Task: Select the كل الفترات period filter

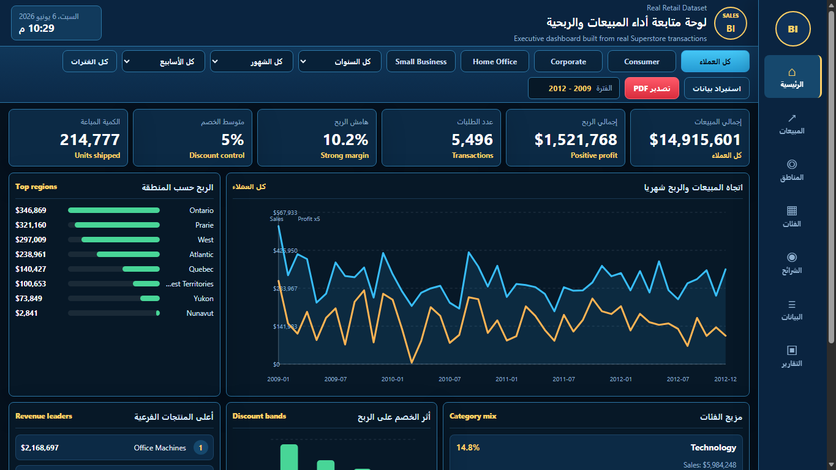Action: (x=89, y=61)
